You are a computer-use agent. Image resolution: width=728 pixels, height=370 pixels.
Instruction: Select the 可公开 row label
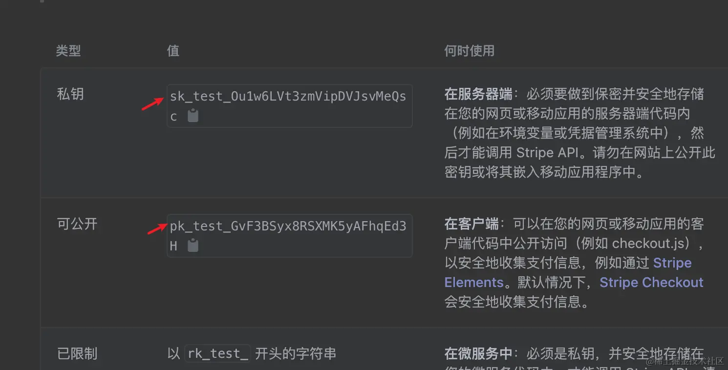tap(77, 224)
